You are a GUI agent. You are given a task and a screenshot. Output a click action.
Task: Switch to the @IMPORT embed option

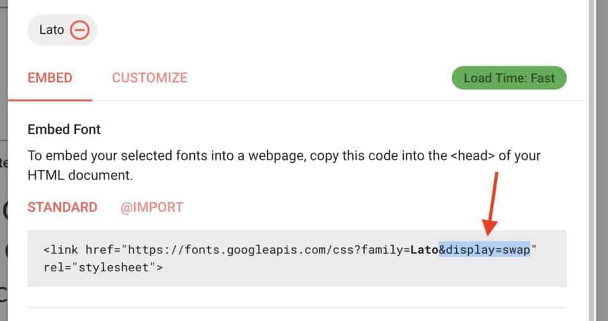coord(152,207)
